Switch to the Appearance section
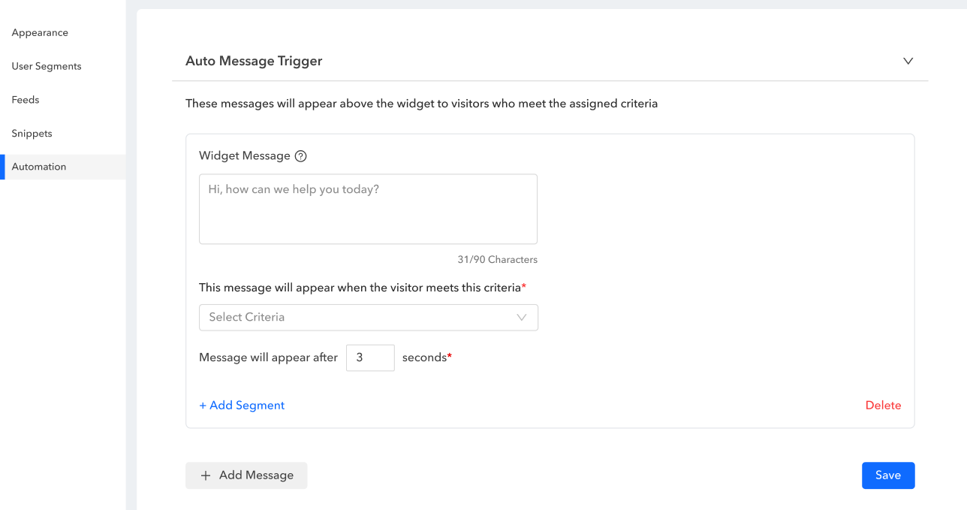The width and height of the screenshot is (967, 510). [x=40, y=32]
